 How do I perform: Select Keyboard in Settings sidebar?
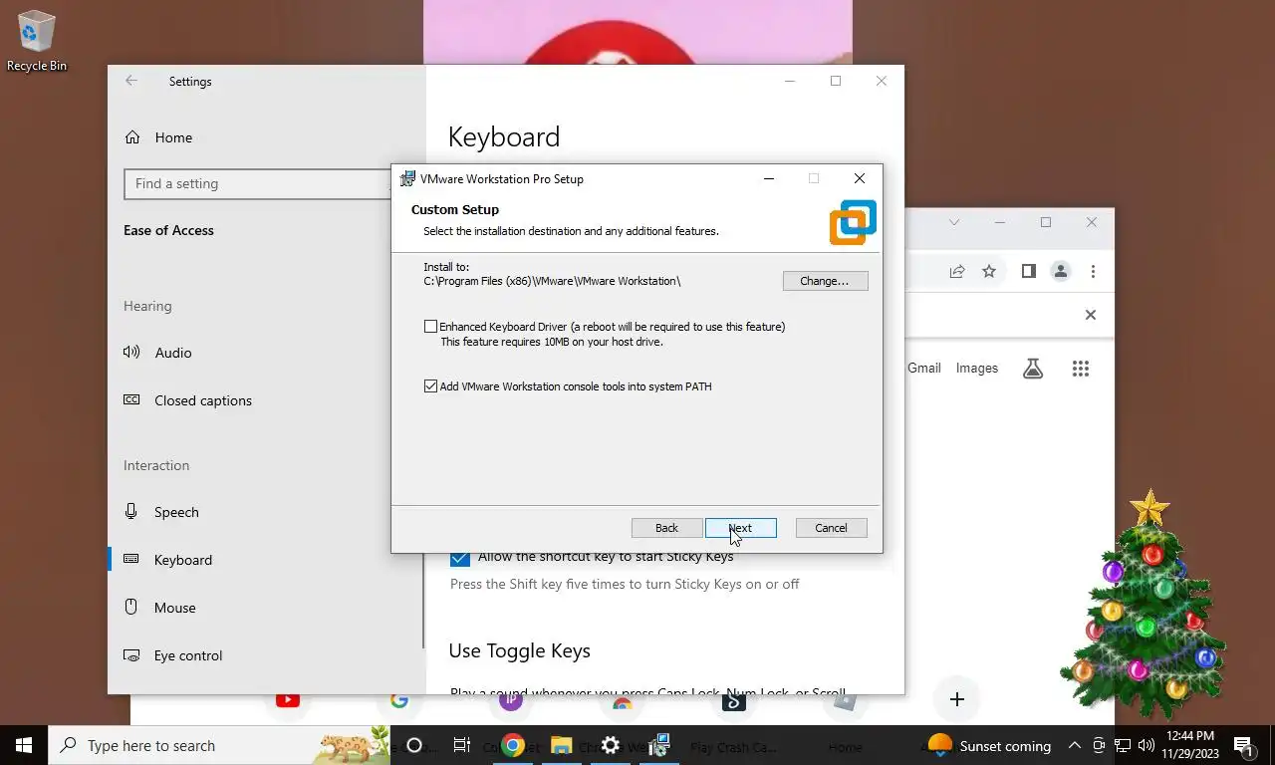(183, 560)
